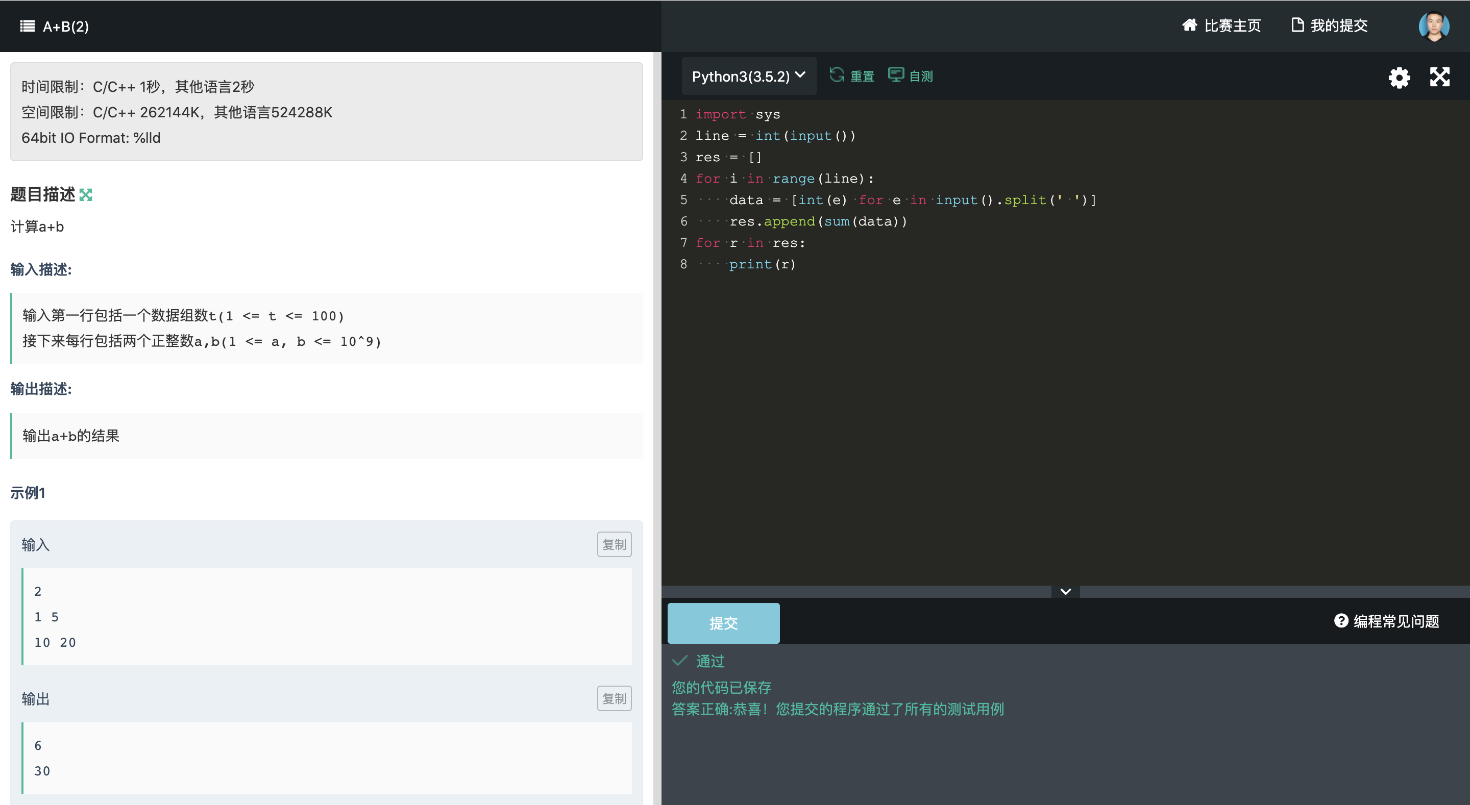This screenshot has width=1470, height=805.
Task: Open 我的提交 submissions page
Action: point(1339,26)
